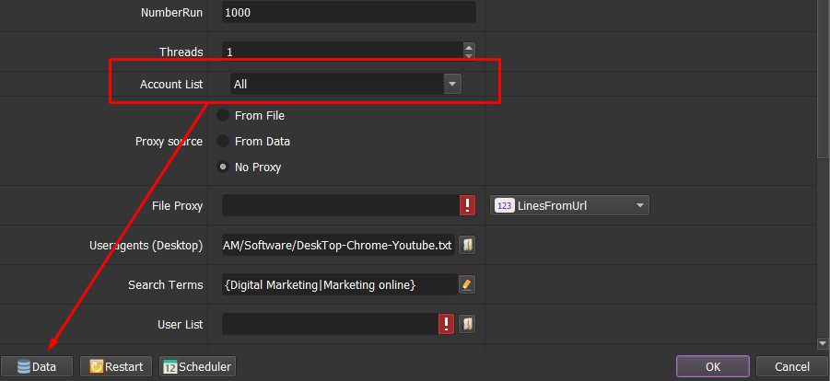Click the Useragents (Desktop) file path field
Viewport: 830px width, 381px height.
point(338,245)
